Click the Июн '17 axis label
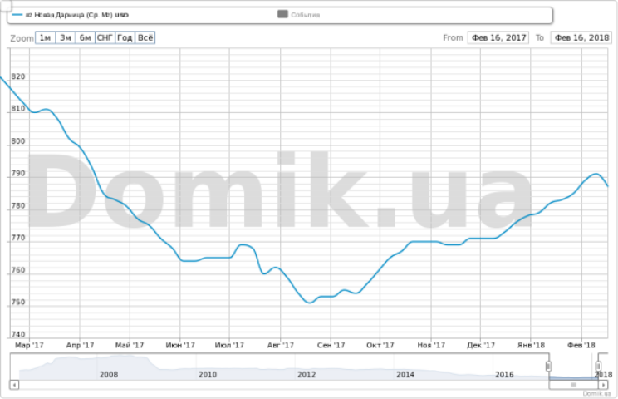The height and width of the screenshot is (399, 618). [x=180, y=345]
